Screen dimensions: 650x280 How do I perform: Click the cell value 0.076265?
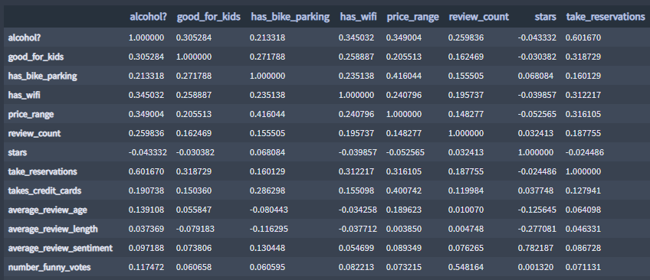466,248
